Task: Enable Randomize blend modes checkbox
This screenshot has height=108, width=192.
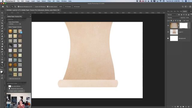Action: (9, 88)
